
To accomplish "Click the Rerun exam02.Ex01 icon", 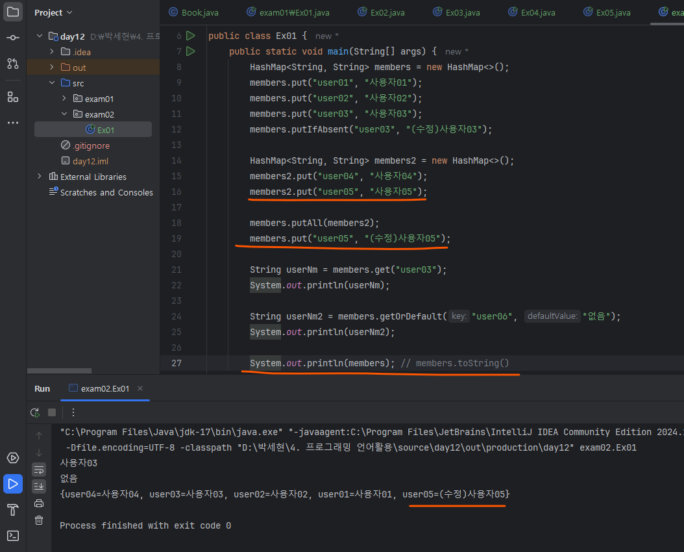I will point(35,412).
